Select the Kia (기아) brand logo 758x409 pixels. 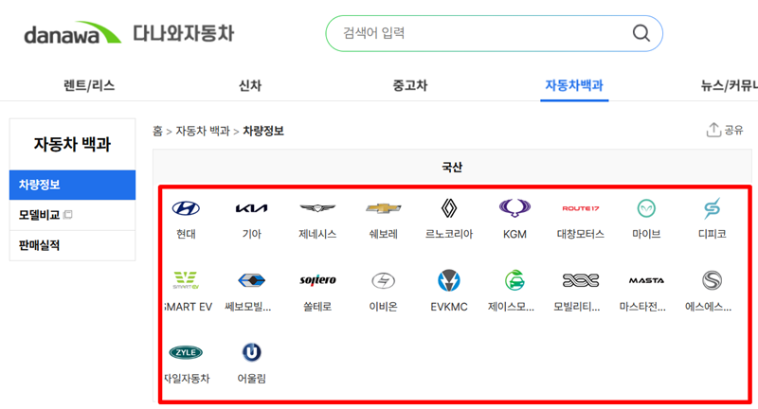[251, 208]
